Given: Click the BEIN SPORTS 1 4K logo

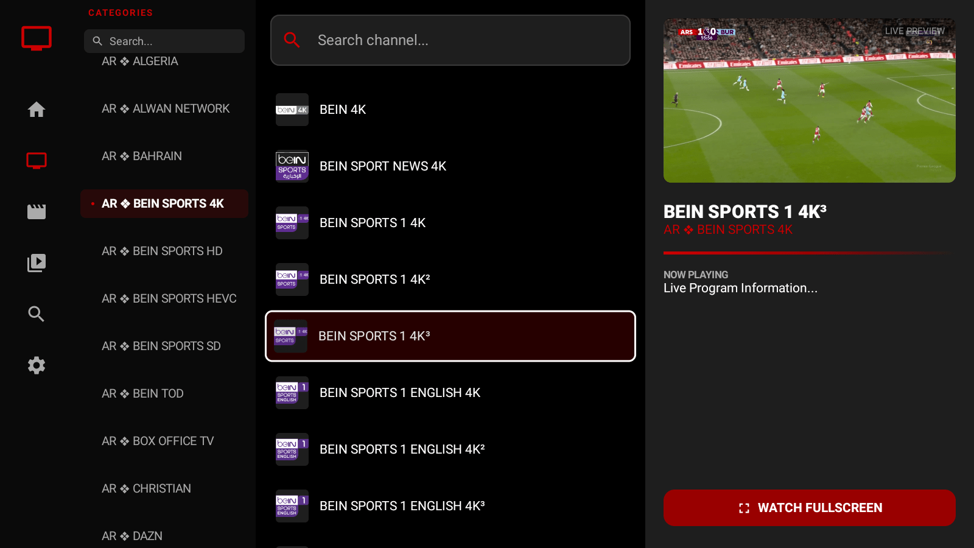Looking at the screenshot, I should pyautogui.click(x=292, y=223).
